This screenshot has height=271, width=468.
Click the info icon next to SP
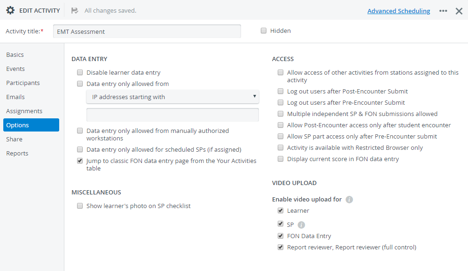302,225
